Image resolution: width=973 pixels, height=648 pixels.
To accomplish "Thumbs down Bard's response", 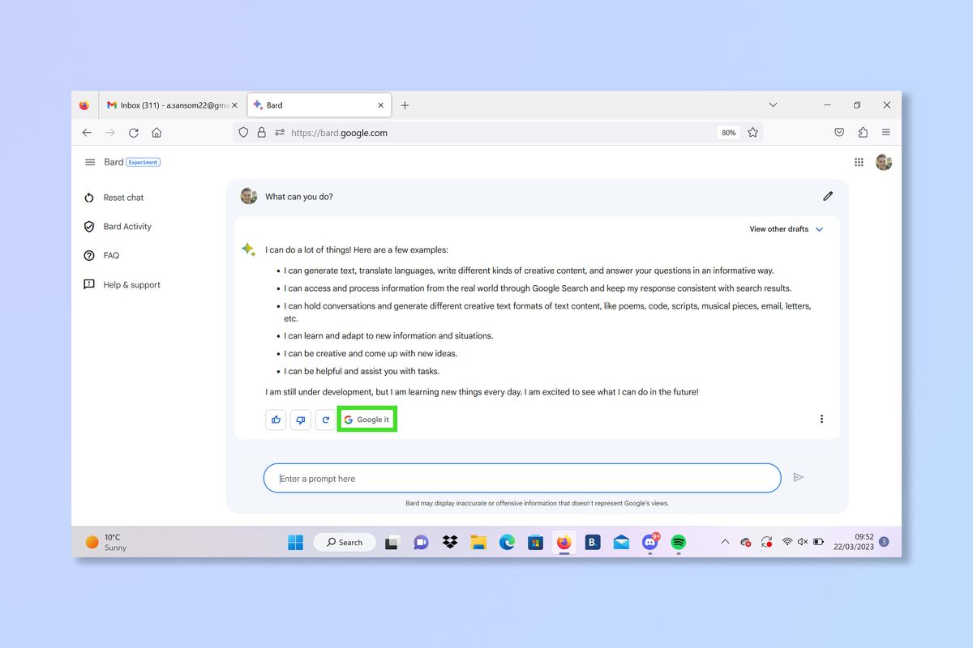I will [300, 419].
